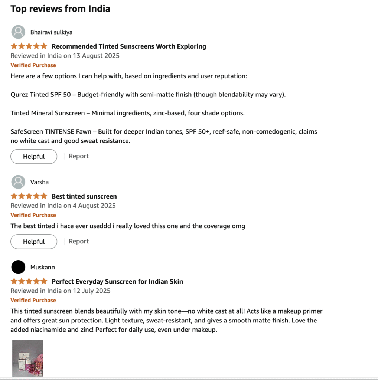Open Varsha's reviewer profile name
The image size is (378, 380).
click(x=39, y=182)
